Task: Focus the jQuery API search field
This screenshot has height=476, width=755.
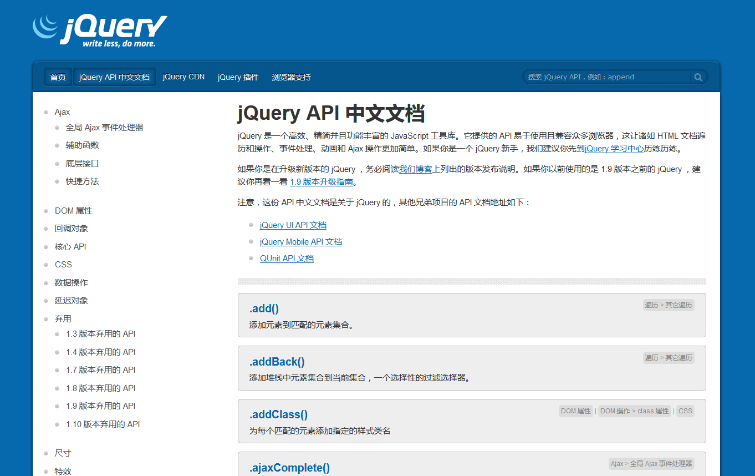Action: pos(606,77)
